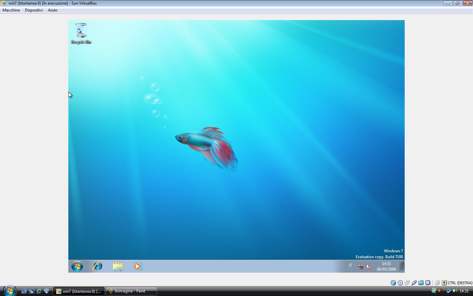Click the guest Show Desktop button
Image resolution: width=473 pixels, height=296 pixels.
click(402, 266)
